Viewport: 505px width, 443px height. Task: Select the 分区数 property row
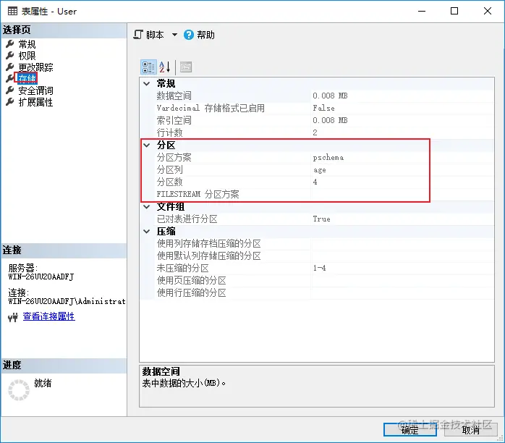tap(324, 182)
